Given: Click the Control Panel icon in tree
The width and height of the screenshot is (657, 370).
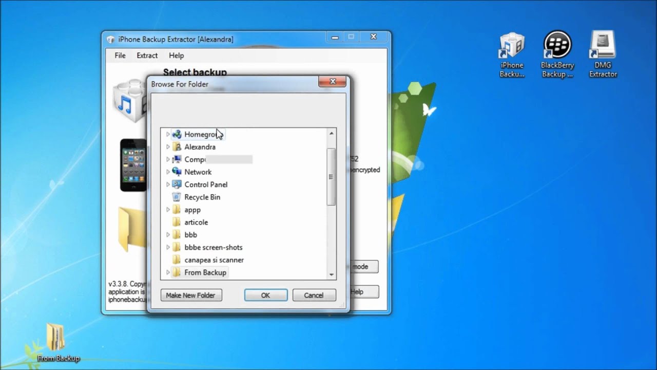Looking at the screenshot, I should (x=177, y=184).
